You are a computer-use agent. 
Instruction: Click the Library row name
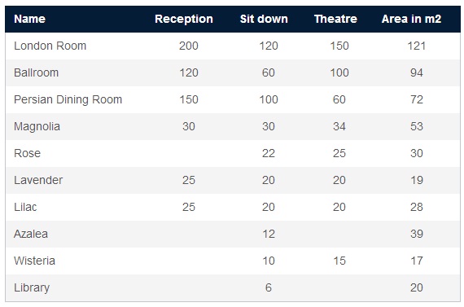pyautogui.click(x=32, y=287)
